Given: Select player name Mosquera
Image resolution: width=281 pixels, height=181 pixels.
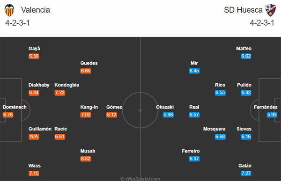Looking at the screenshot, I should (214, 129).
